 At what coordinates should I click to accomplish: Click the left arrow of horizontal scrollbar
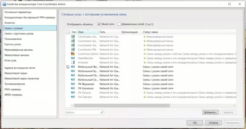(72, 106)
